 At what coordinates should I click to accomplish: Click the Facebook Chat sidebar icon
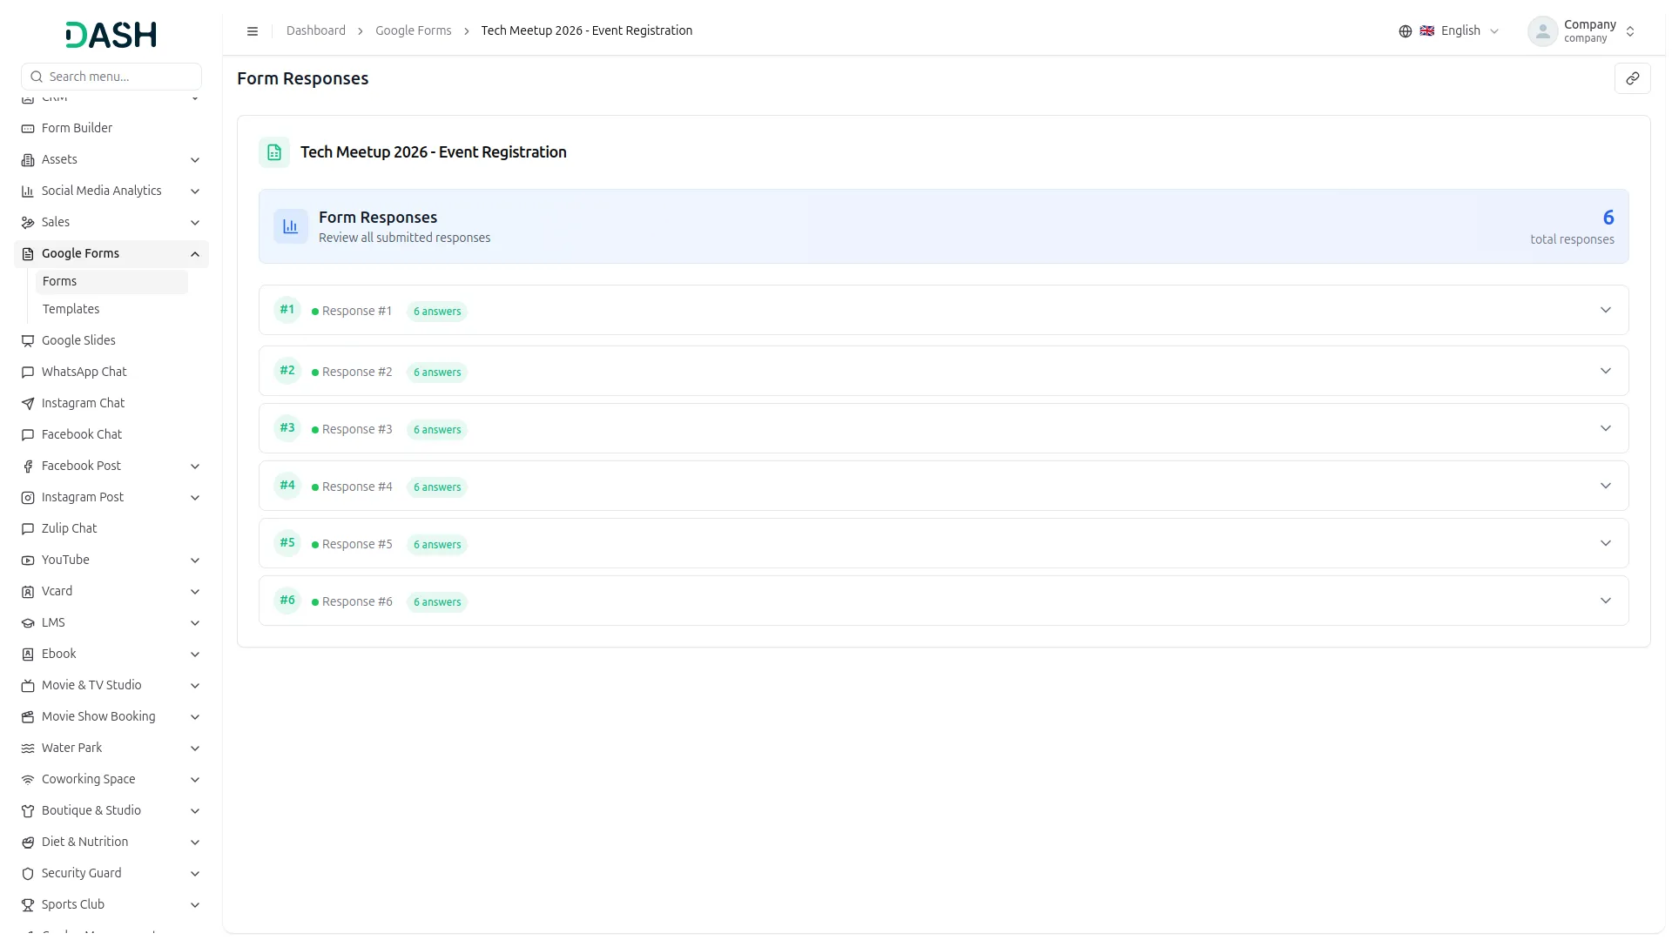pyautogui.click(x=28, y=435)
